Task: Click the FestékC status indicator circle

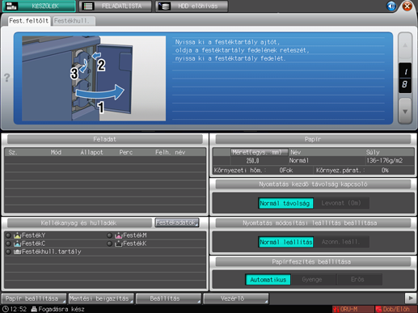Action: [x=8, y=243]
